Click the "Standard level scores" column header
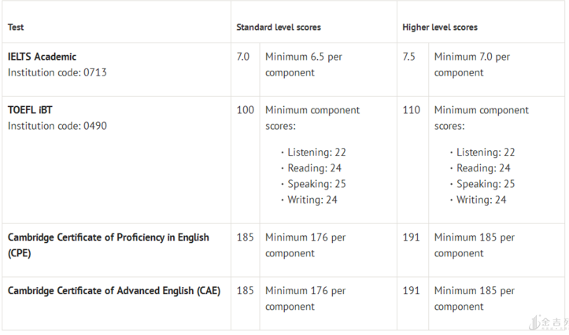569x335 pixels. 279,28
